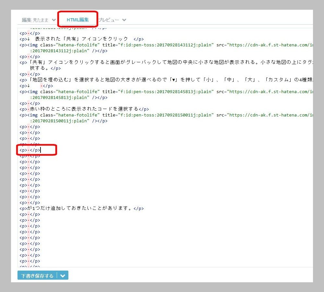Open the プレビュー tab
324x292 pixels.
pos(109,20)
